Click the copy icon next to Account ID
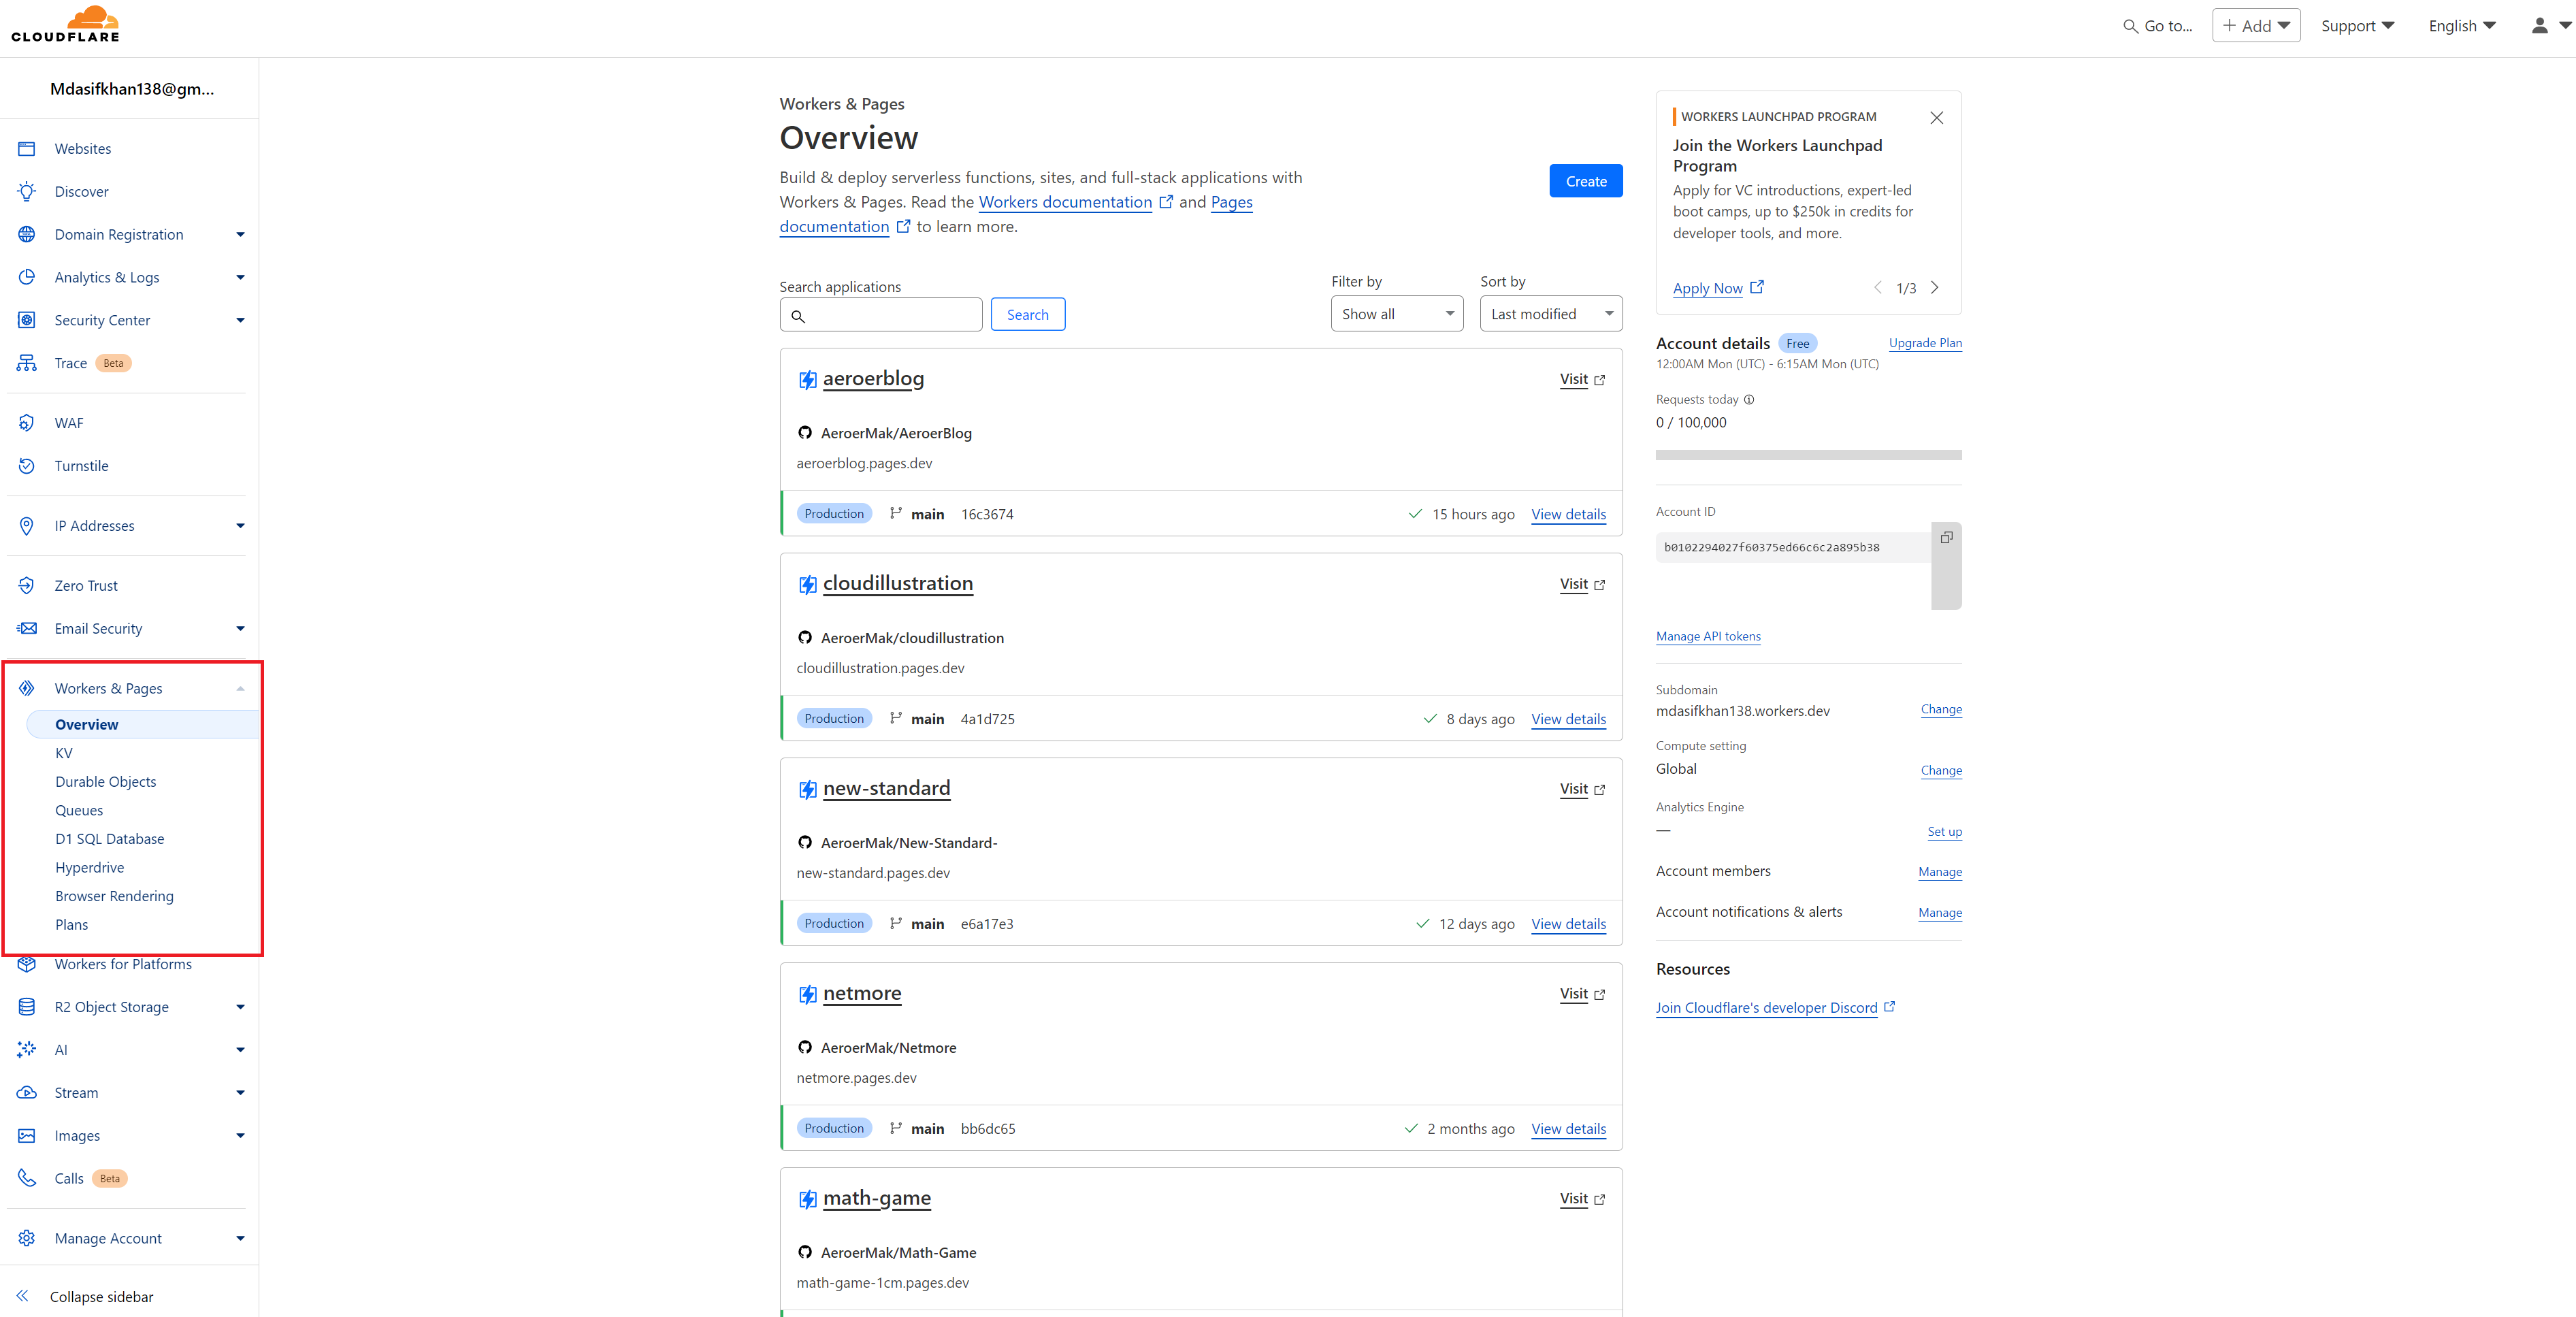 coord(1946,537)
